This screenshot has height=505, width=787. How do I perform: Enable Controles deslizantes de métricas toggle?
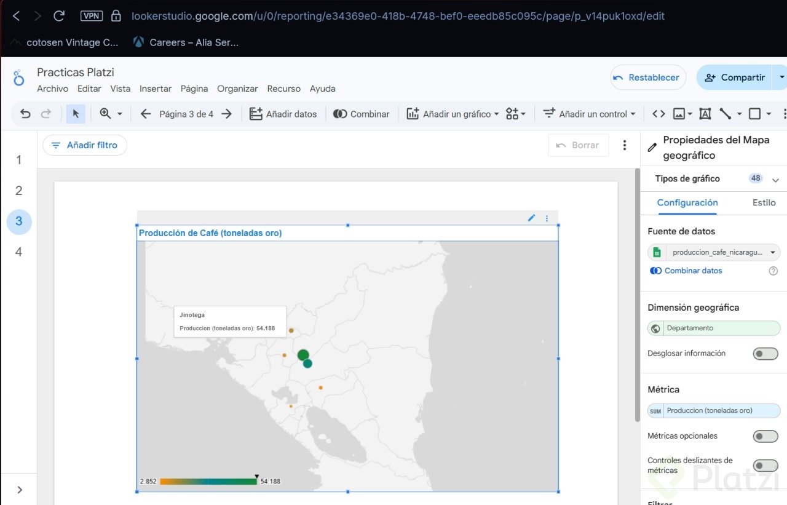tap(765, 466)
